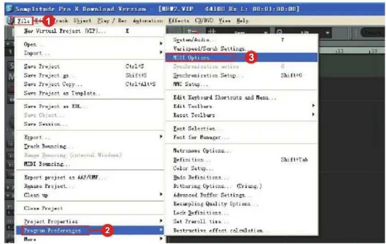
Task: Open Edit Keyboard Shortcuts and Menu
Action: [242, 98]
